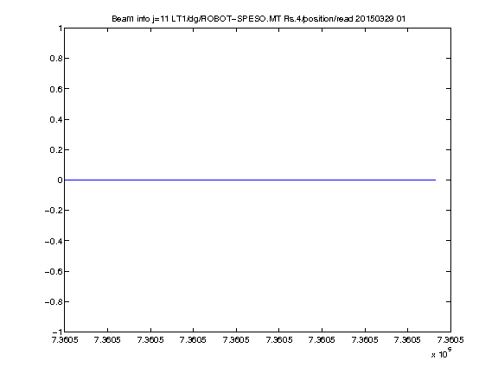Click the y-axis label -0.4
This screenshot has width=498, height=373.
click(53, 241)
